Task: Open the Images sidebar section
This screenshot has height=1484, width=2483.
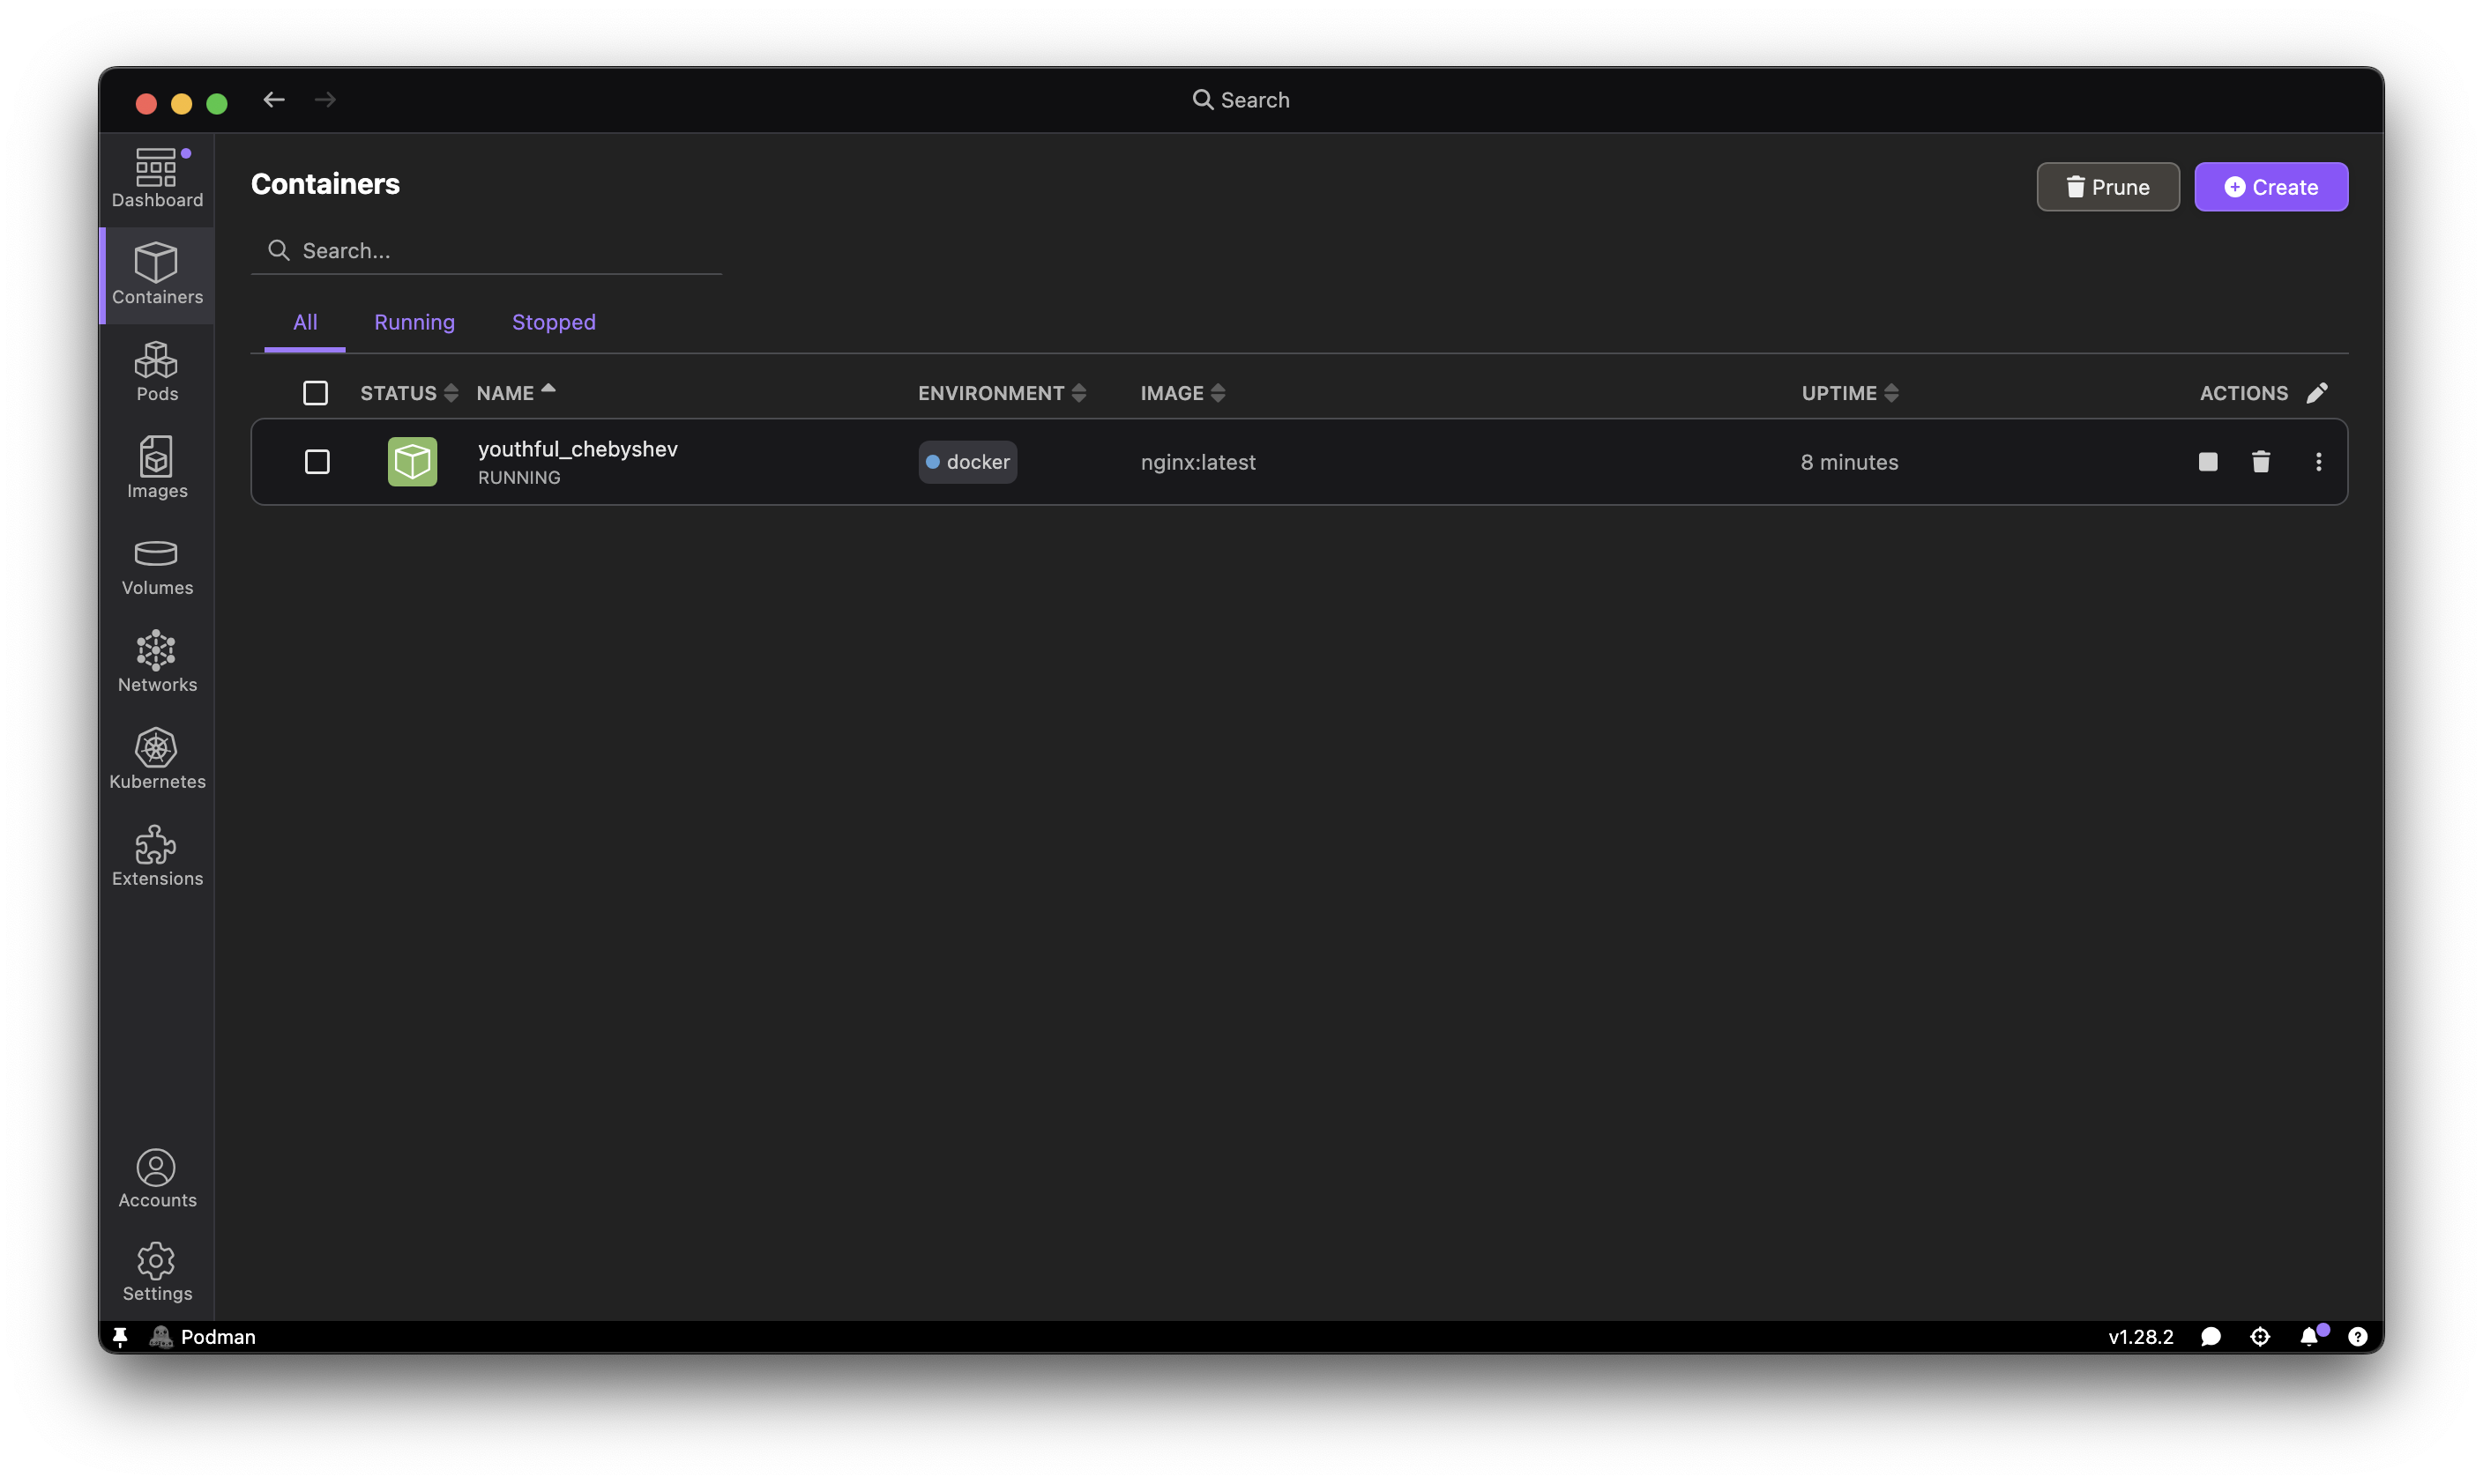Action: point(157,468)
